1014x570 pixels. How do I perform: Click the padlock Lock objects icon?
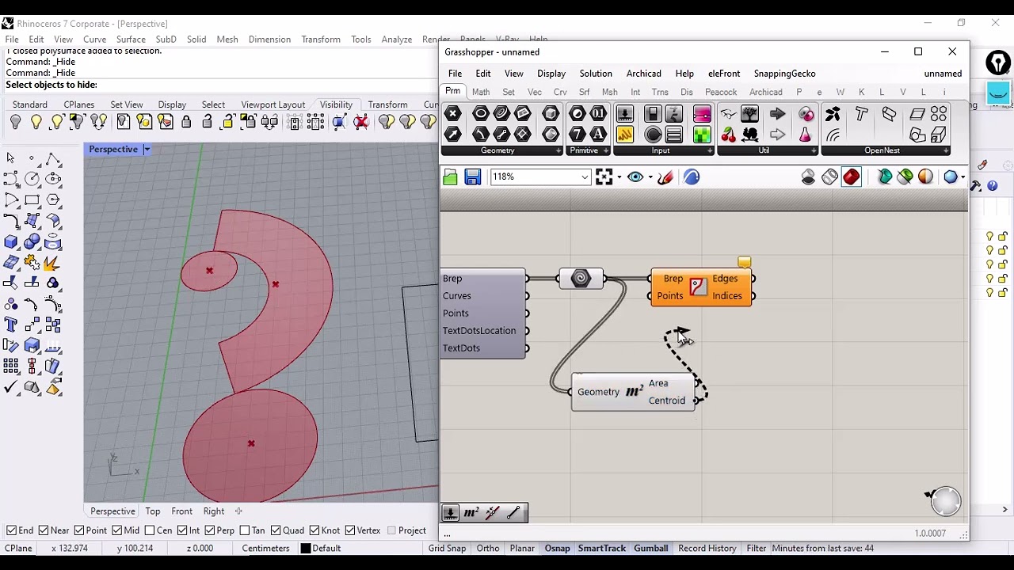186,122
